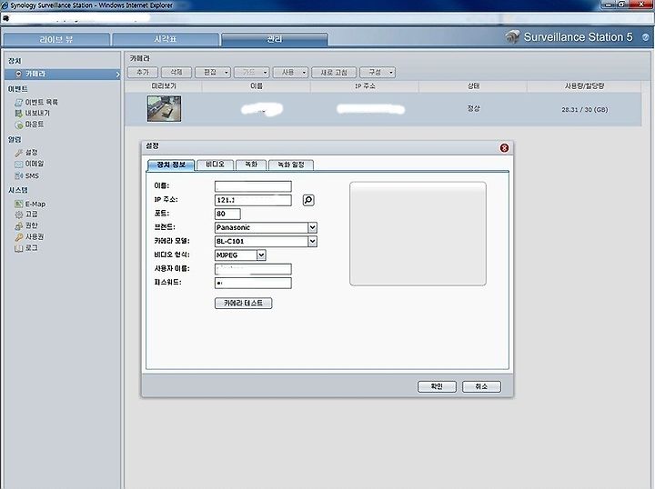This screenshot has width=655, height=489.
Task: Open the 이메일 envelope icon
Action: (x=18, y=164)
